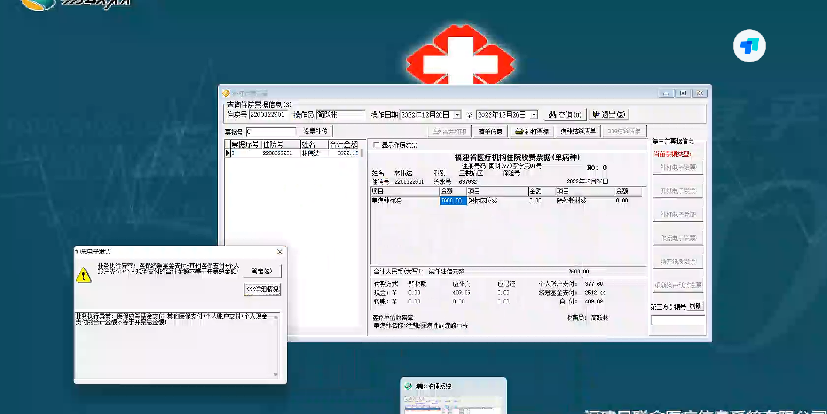This screenshot has width=827, height=414.
Task: Click the 发票补传 button
Action: [x=315, y=131]
